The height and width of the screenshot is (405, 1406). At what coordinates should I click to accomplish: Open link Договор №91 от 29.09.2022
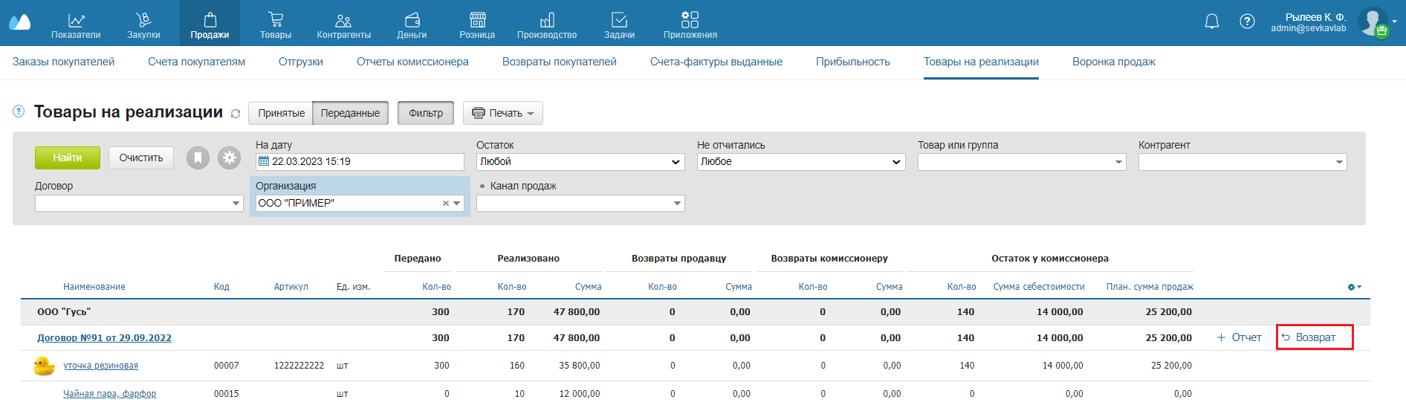(104, 338)
